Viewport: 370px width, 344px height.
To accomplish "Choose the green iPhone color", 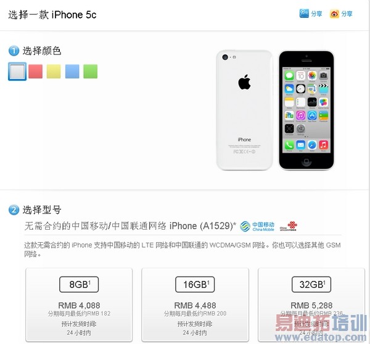I will click(91, 72).
